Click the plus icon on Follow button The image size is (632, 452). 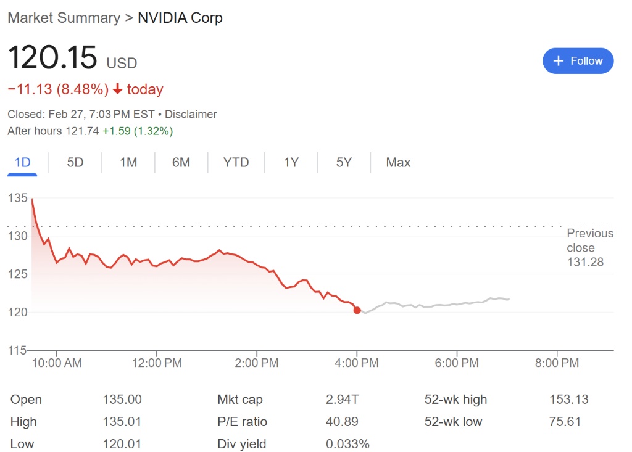(x=559, y=61)
